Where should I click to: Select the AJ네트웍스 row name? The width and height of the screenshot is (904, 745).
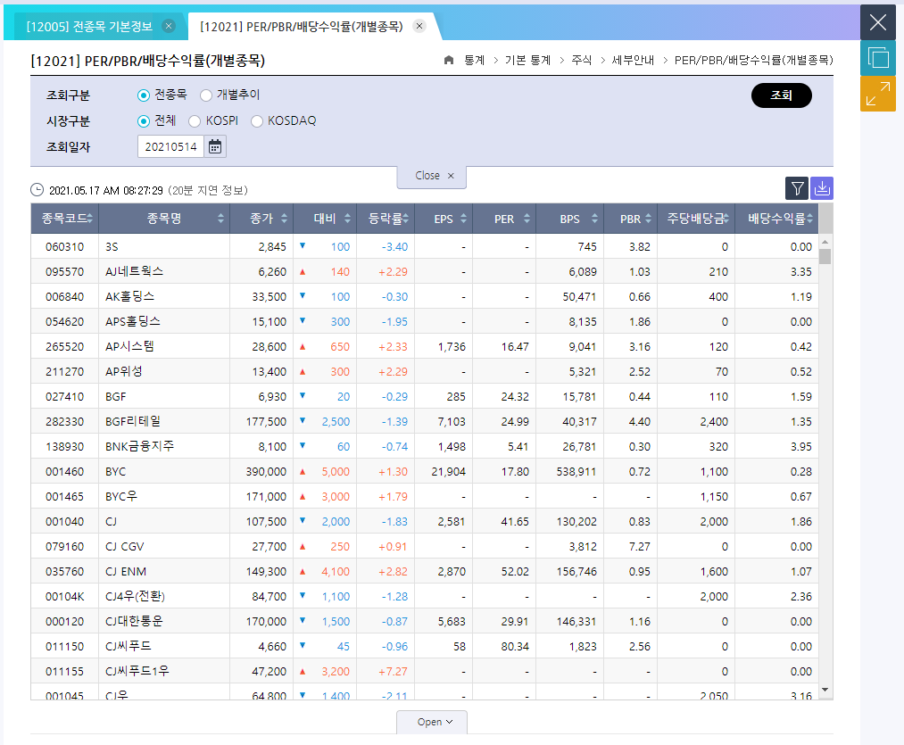point(135,271)
